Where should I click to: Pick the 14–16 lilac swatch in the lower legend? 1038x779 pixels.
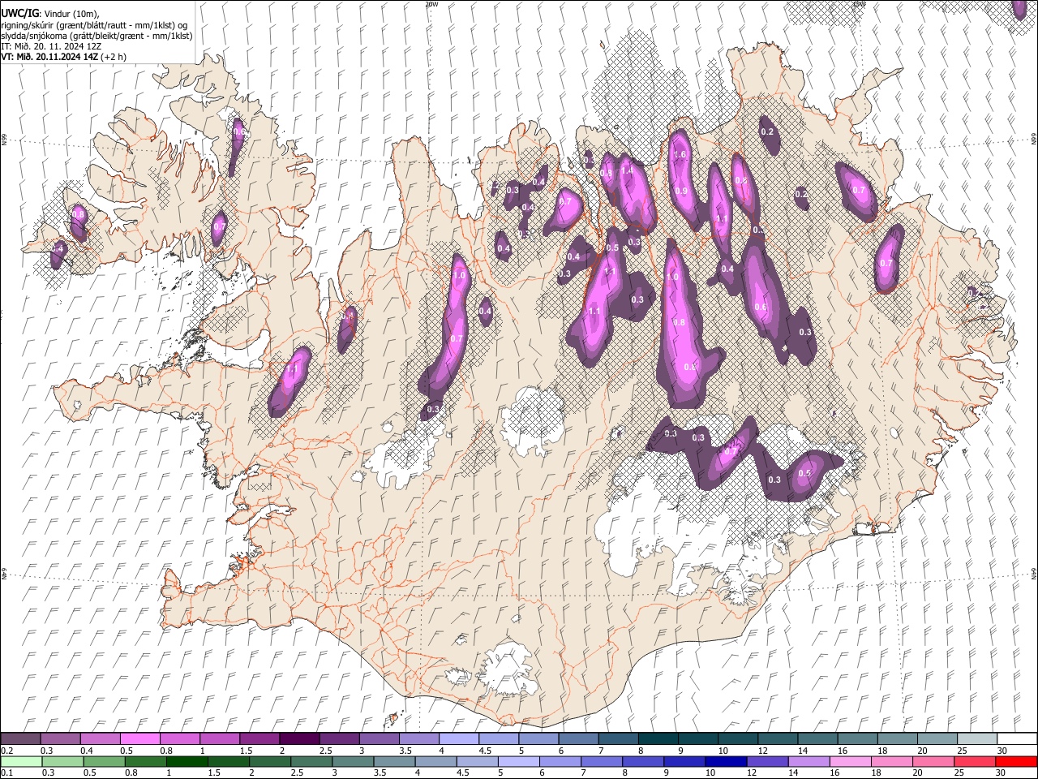(809, 761)
